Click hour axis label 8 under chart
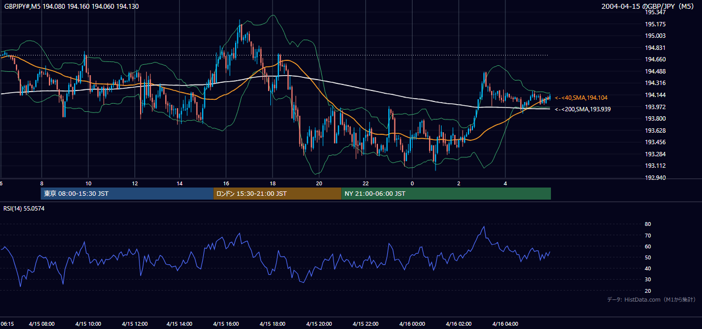The height and width of the screenshot is (329, 702). (42, 183)
